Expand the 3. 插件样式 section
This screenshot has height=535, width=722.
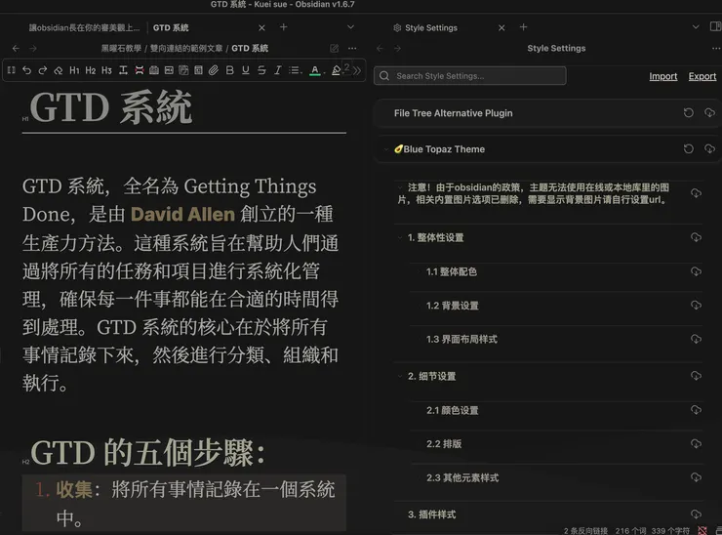(x=432, y=514)
